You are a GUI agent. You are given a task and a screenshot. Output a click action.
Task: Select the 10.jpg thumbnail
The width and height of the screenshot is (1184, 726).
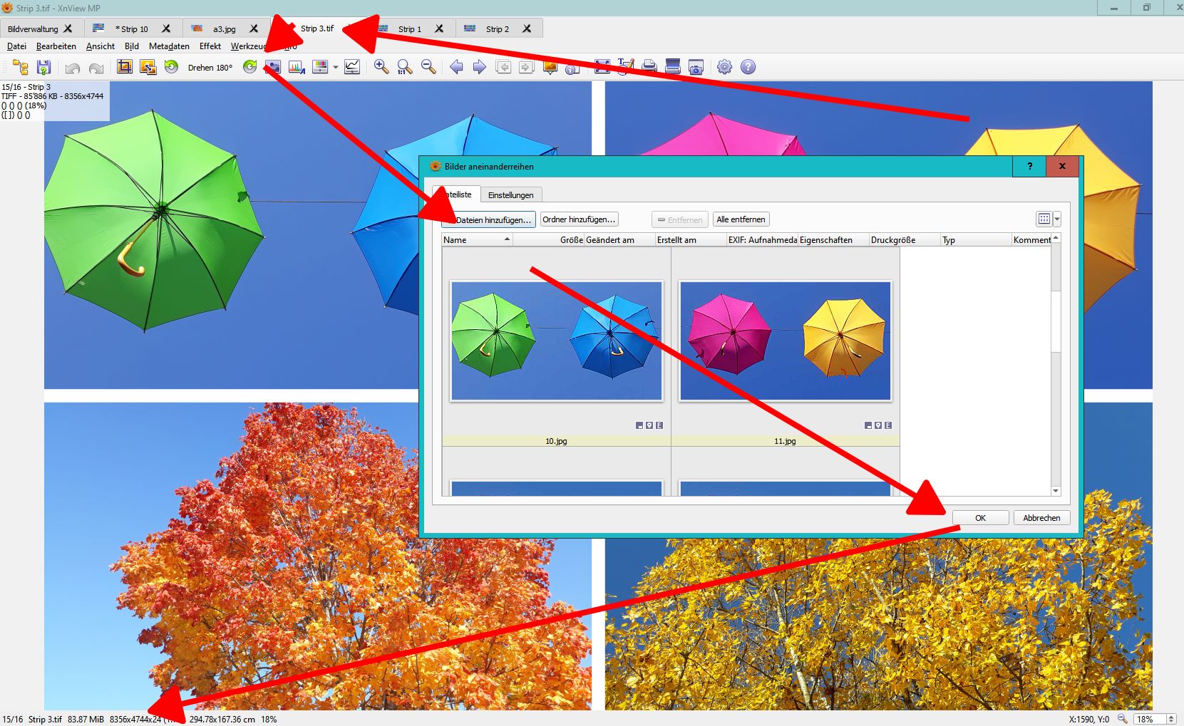pos(557,341)
